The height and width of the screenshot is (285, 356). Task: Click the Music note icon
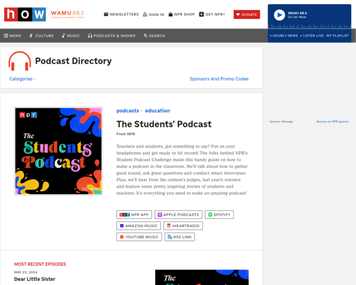point(63,36)
